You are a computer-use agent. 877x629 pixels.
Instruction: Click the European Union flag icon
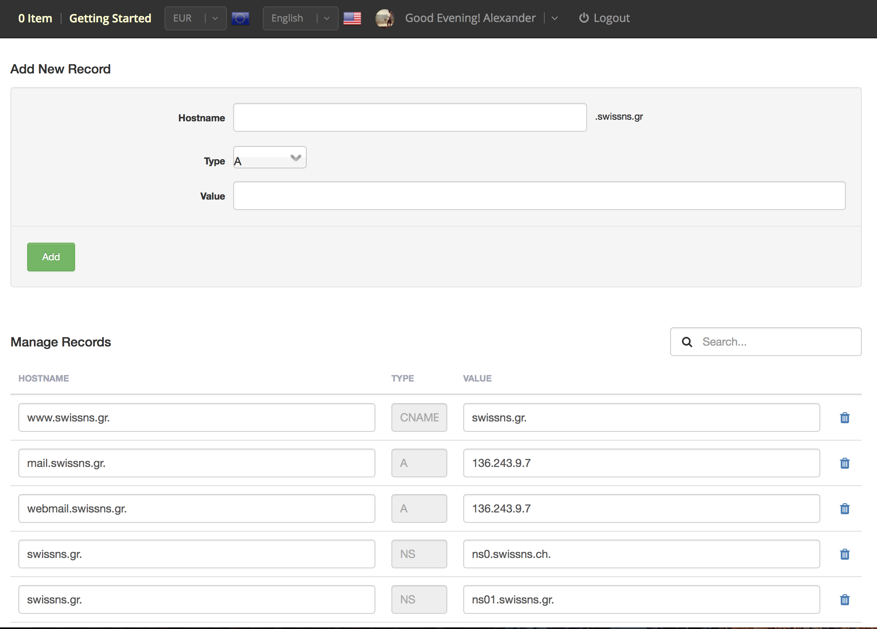click(240, 18)
